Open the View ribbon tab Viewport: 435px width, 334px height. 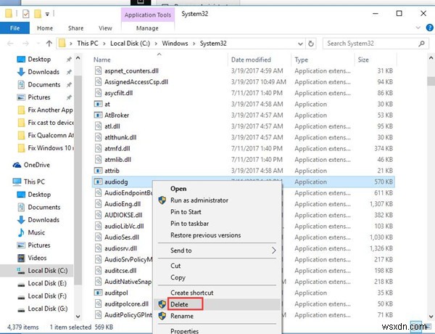105,28
